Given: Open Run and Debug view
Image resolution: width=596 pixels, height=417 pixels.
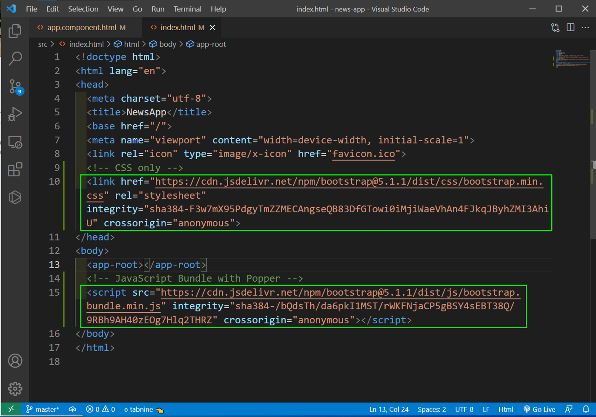Looking at the screenshot, I should tap(15, 114).
